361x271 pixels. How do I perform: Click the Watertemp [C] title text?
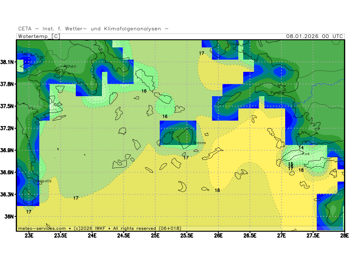point(38,36)
